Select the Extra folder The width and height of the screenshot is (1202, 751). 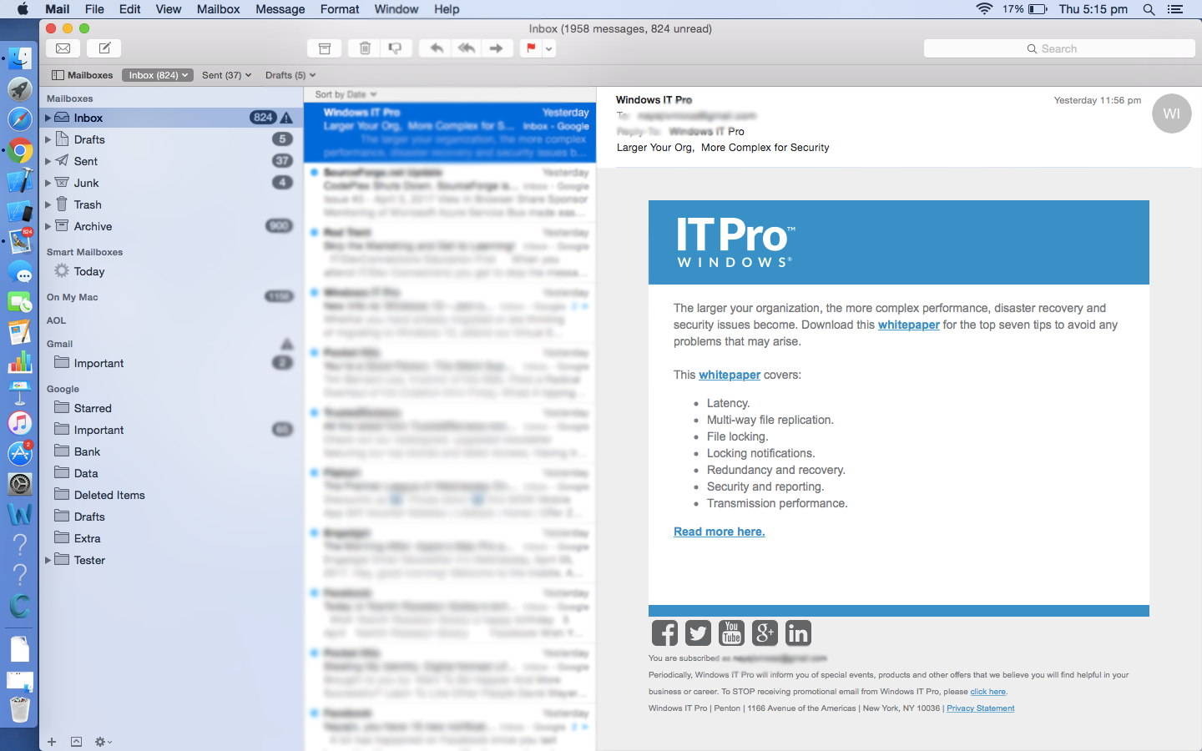pos(170,538)
